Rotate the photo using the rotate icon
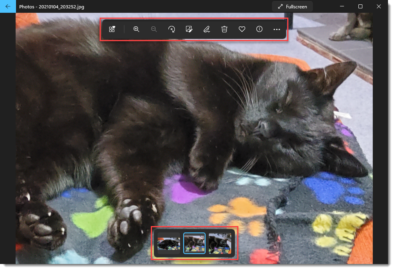 pyautogui.click(x=171, y=29)
